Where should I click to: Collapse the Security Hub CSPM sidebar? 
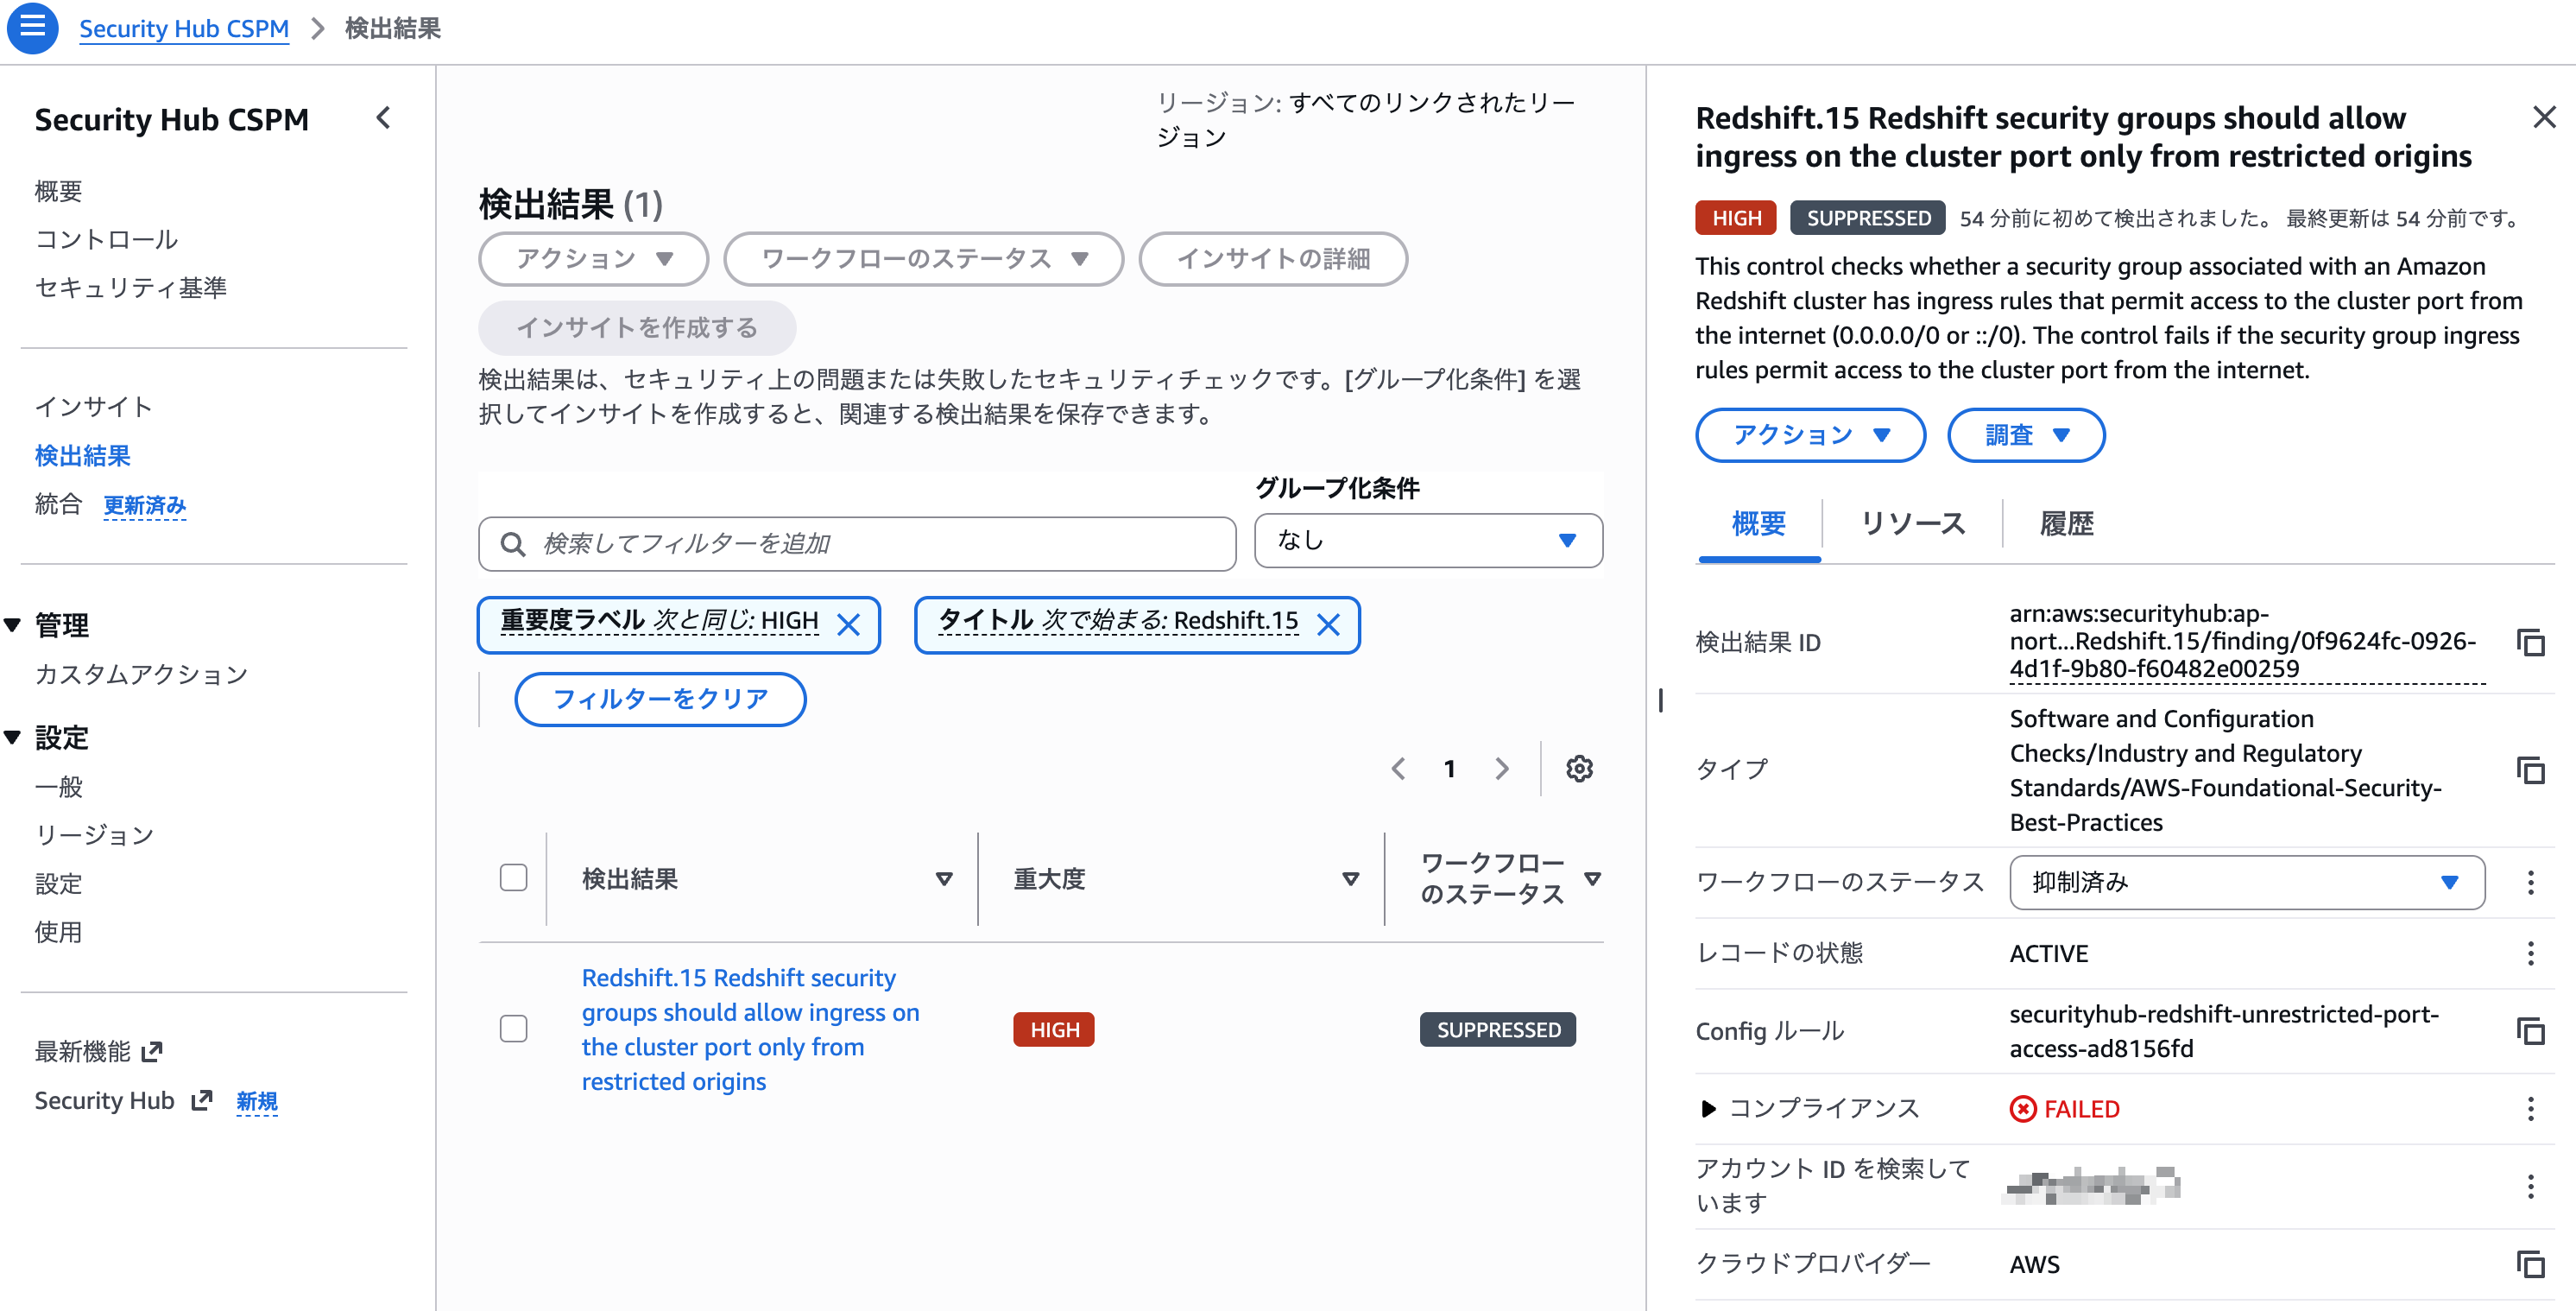pyautogui.click(x=383, y=118)
